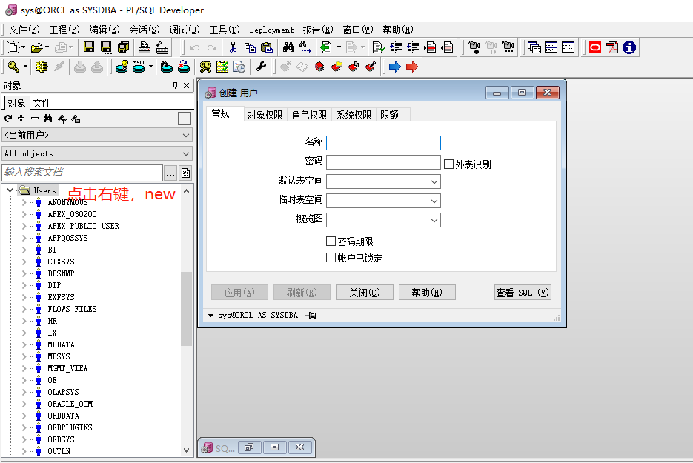Image resolution: width=693 pixels, height=463 pixels.
Task: Click the 刷新(R) button
Action: pos(302,293)
